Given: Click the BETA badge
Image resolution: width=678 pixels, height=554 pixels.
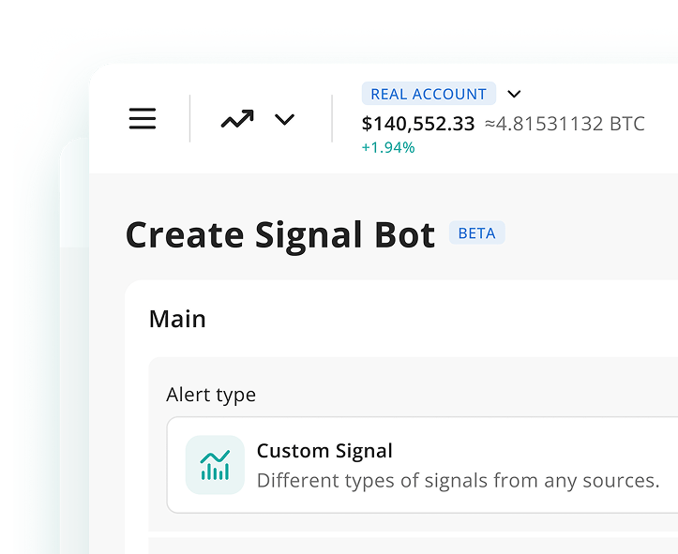Looking at the screenshot, I should (x=476, y=233).
